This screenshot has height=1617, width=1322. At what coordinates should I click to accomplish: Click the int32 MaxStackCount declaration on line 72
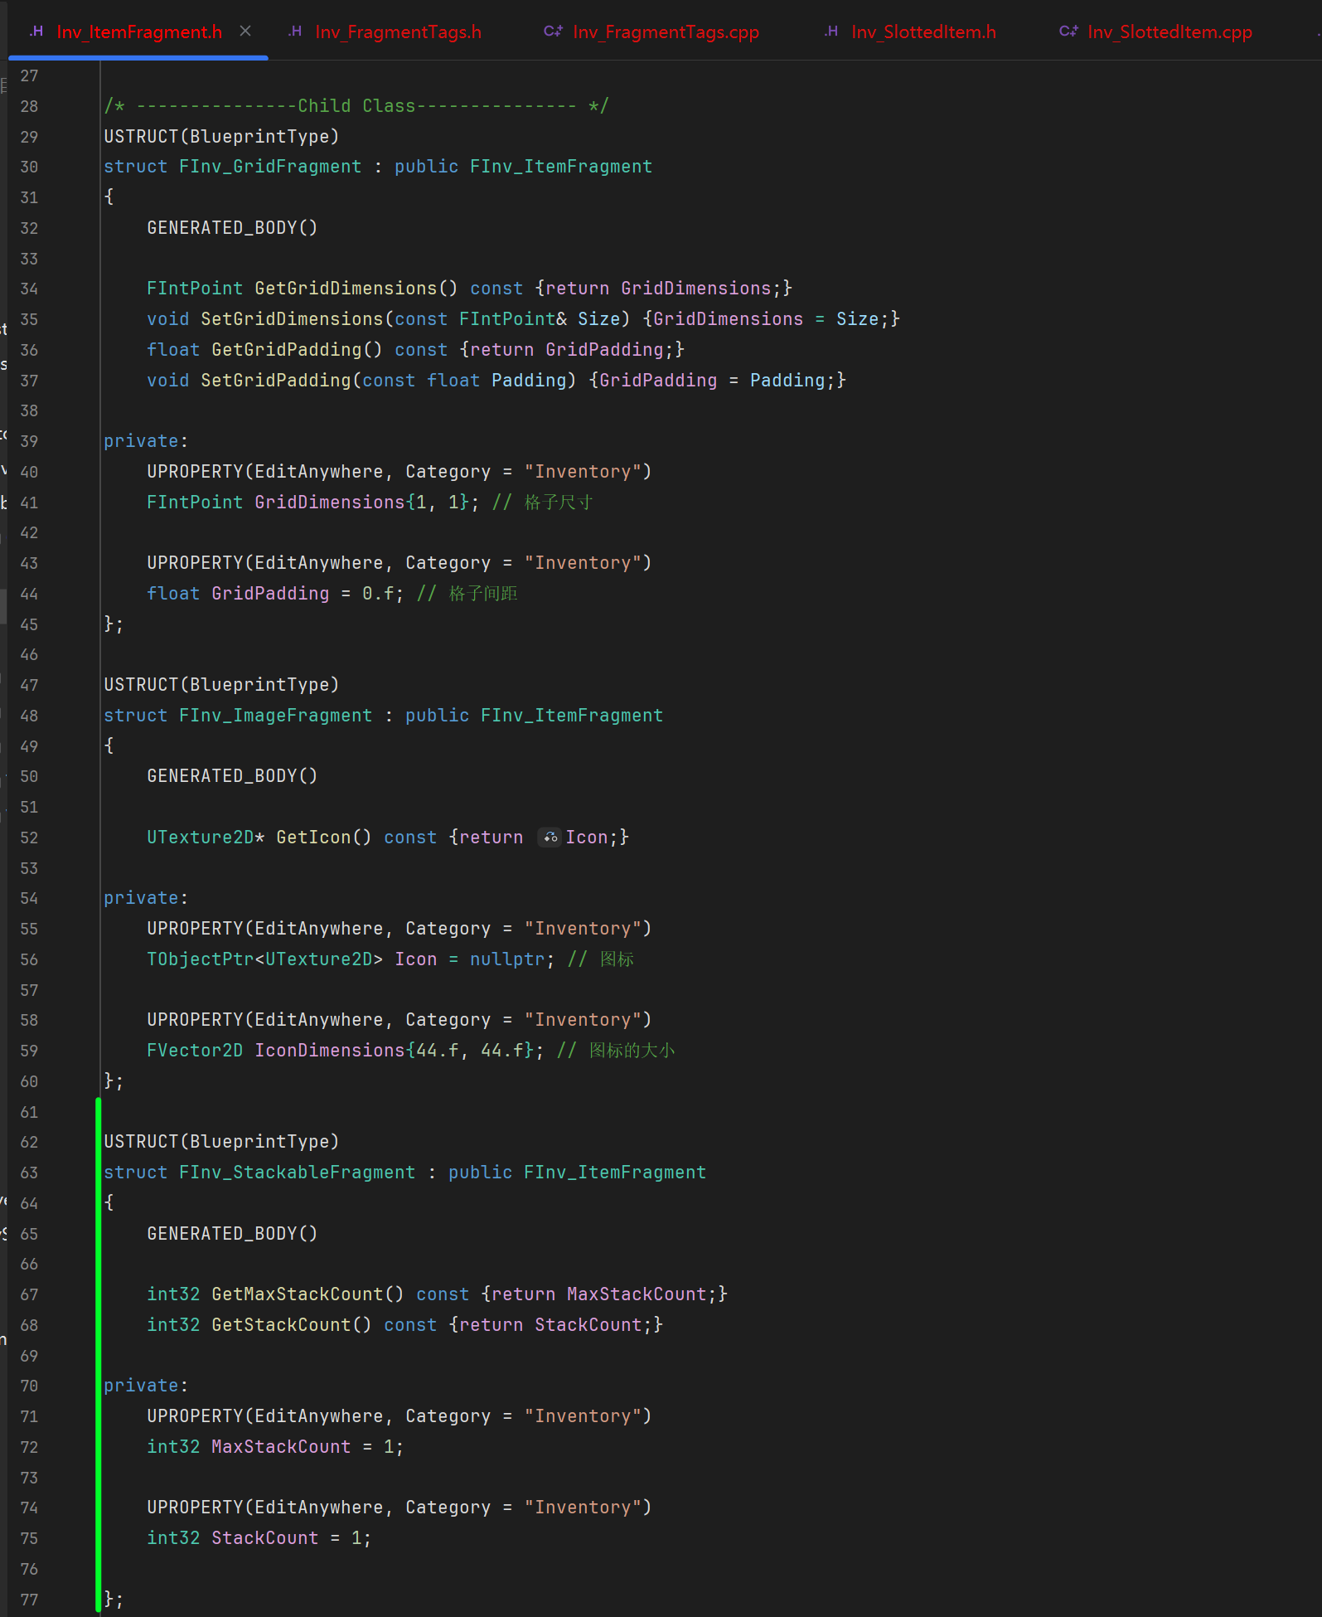pyautogui.click(x=275, y=1447)
